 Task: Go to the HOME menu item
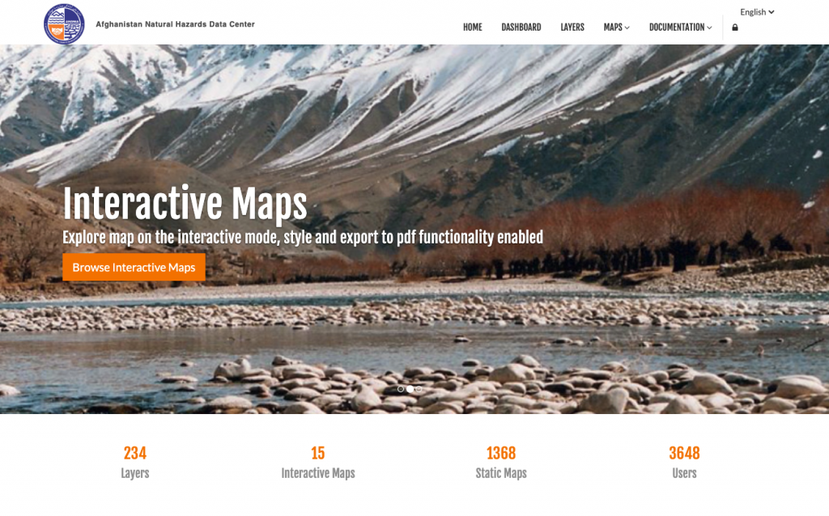[x=473, y=27]
